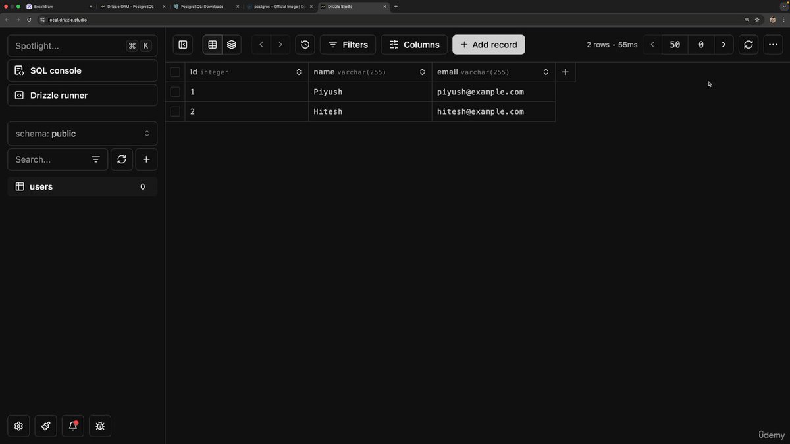
Task: Click the browser reload button
Action: (x=29, y=20)
